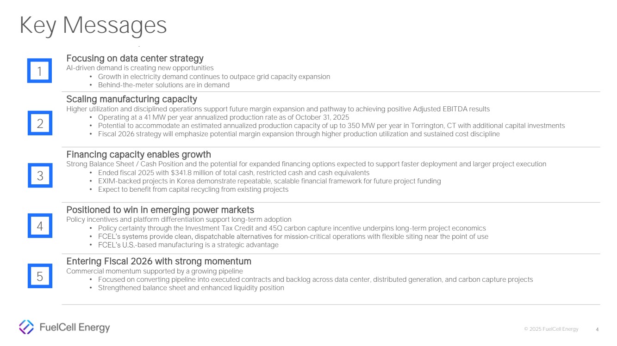Viewport: 617px width, 346px height.
Task: Click the FuelCell Energy diamond logo icon
Action: point(26,327)
